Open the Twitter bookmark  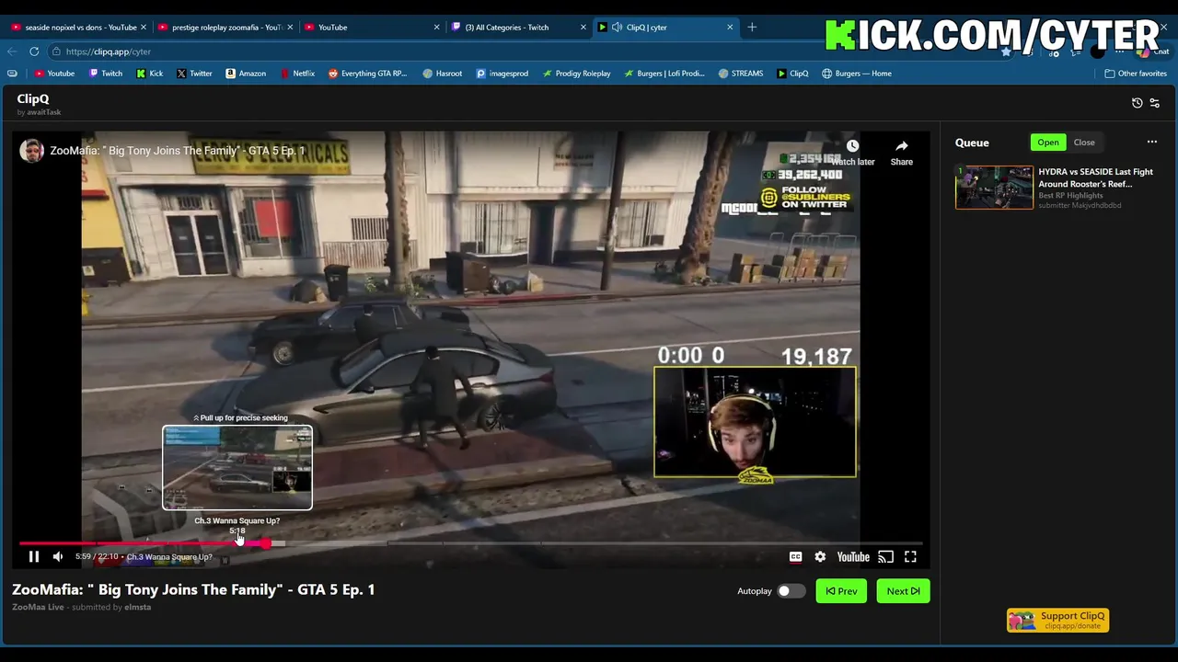[x=194, y=74]
